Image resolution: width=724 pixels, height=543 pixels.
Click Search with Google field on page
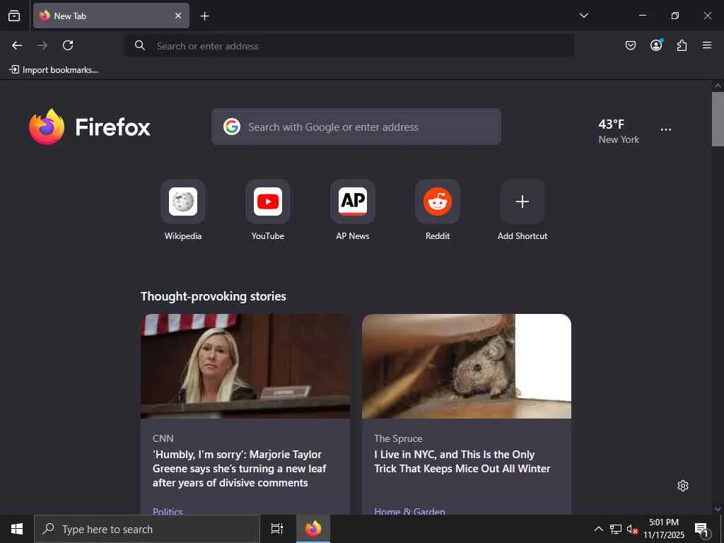pos(356,127)
